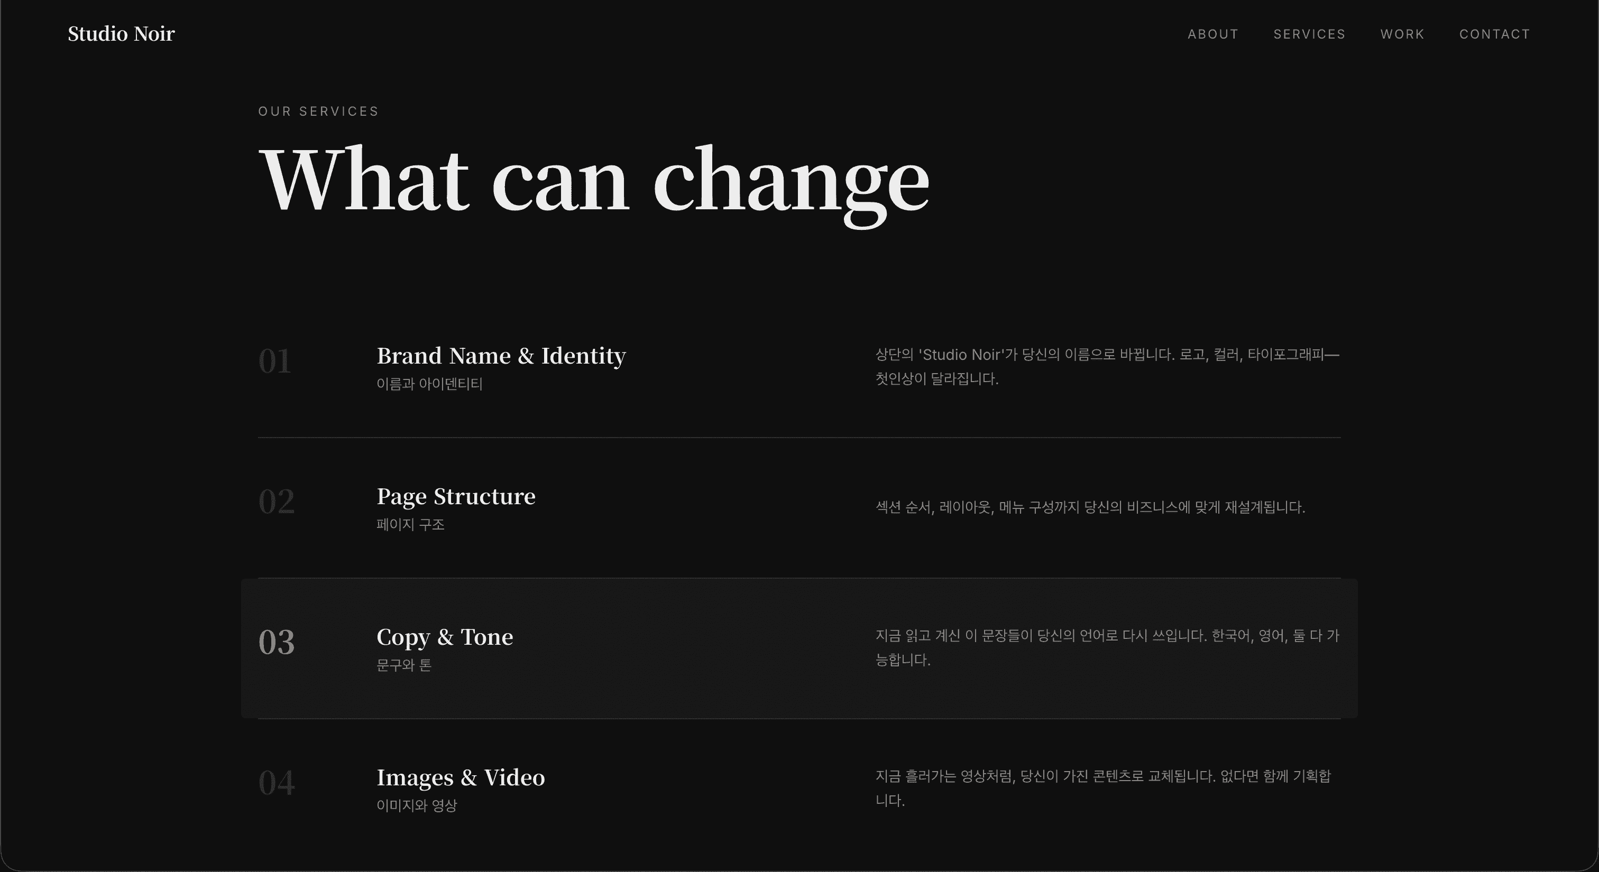
Task: Select the Page Structure service title
Action: (x=456, y=496)
